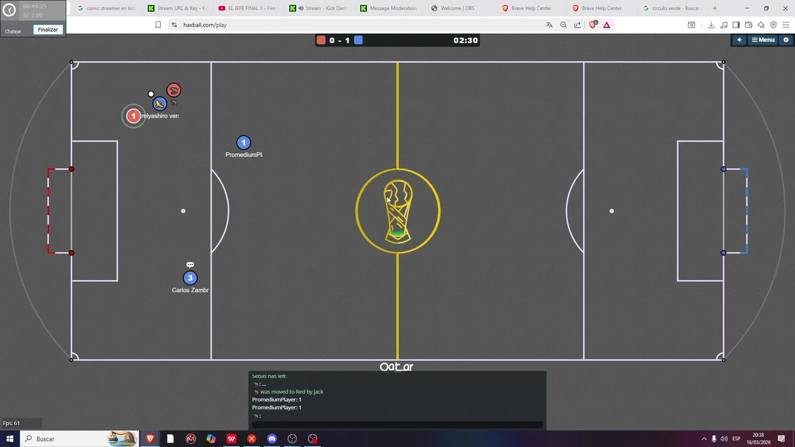
Task: Open site information icon beside URL
Action: pyautogui.click(x=174, y=25)
